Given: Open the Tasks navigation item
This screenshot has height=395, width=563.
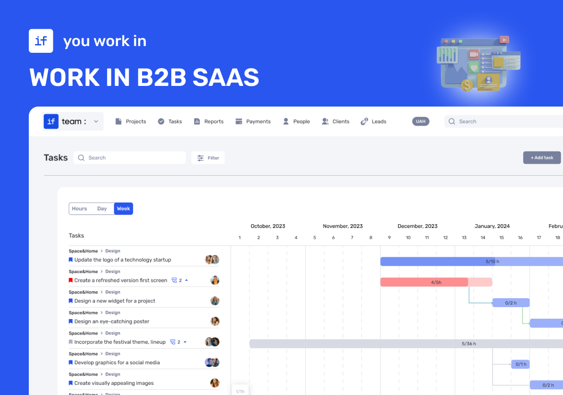Looking at the screenshot, I should click(x=170, y=121).
